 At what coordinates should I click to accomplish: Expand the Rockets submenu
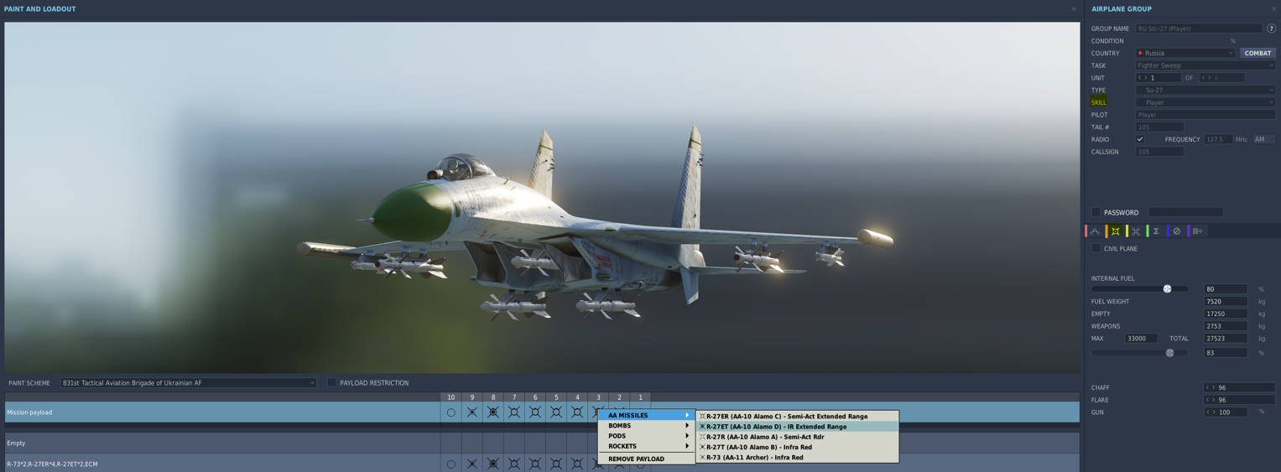pyautogui.click(x=647, y=446)
